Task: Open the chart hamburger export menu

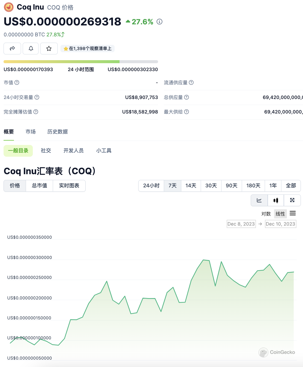Action: (x=293, y=213)
